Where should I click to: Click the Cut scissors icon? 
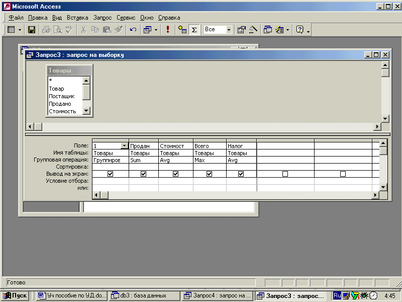[83, 30]
